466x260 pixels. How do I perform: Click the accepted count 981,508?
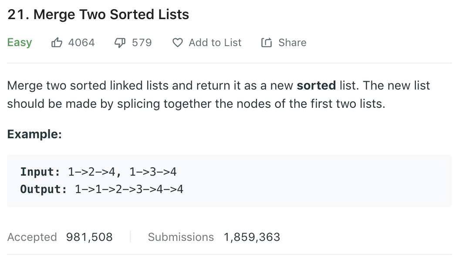pyautogui.click(x=89, y=237)
